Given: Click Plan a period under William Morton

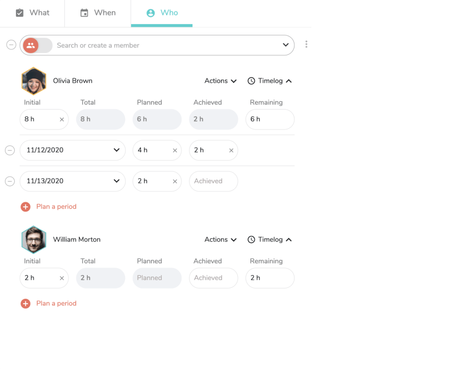Looking at the screenshot, I should point(49,304).
